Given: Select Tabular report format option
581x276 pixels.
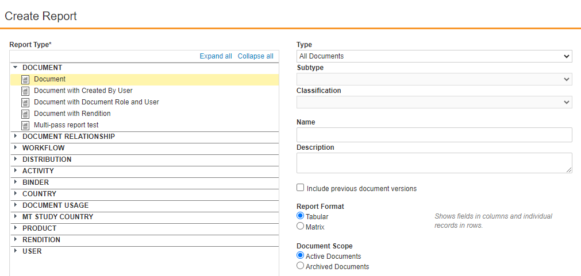Looking at the screenshot, I should [301, 216].
